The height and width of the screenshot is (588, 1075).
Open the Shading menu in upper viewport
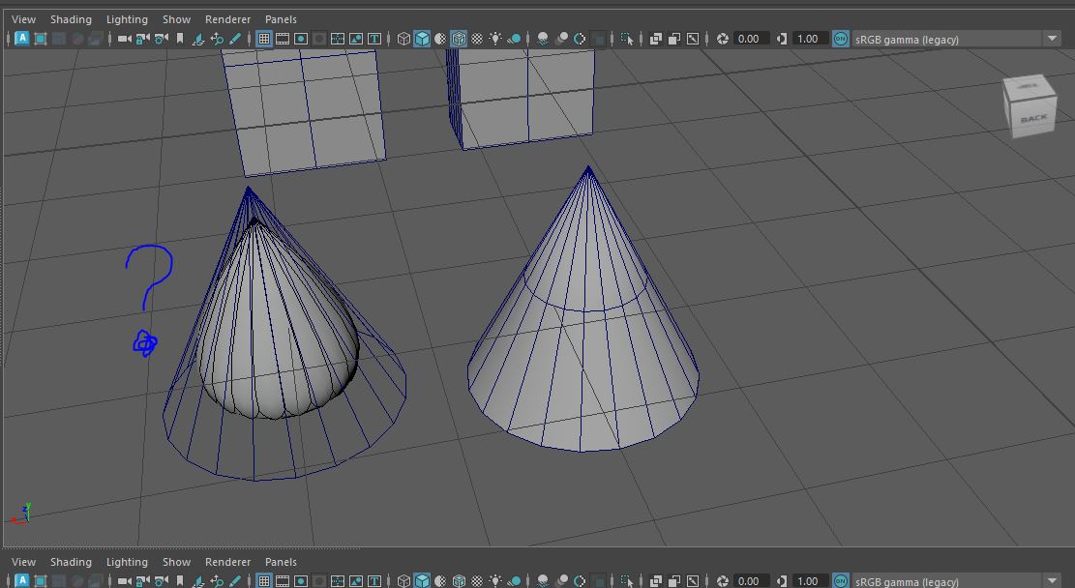pyautogui.click(x=71, y=19)
